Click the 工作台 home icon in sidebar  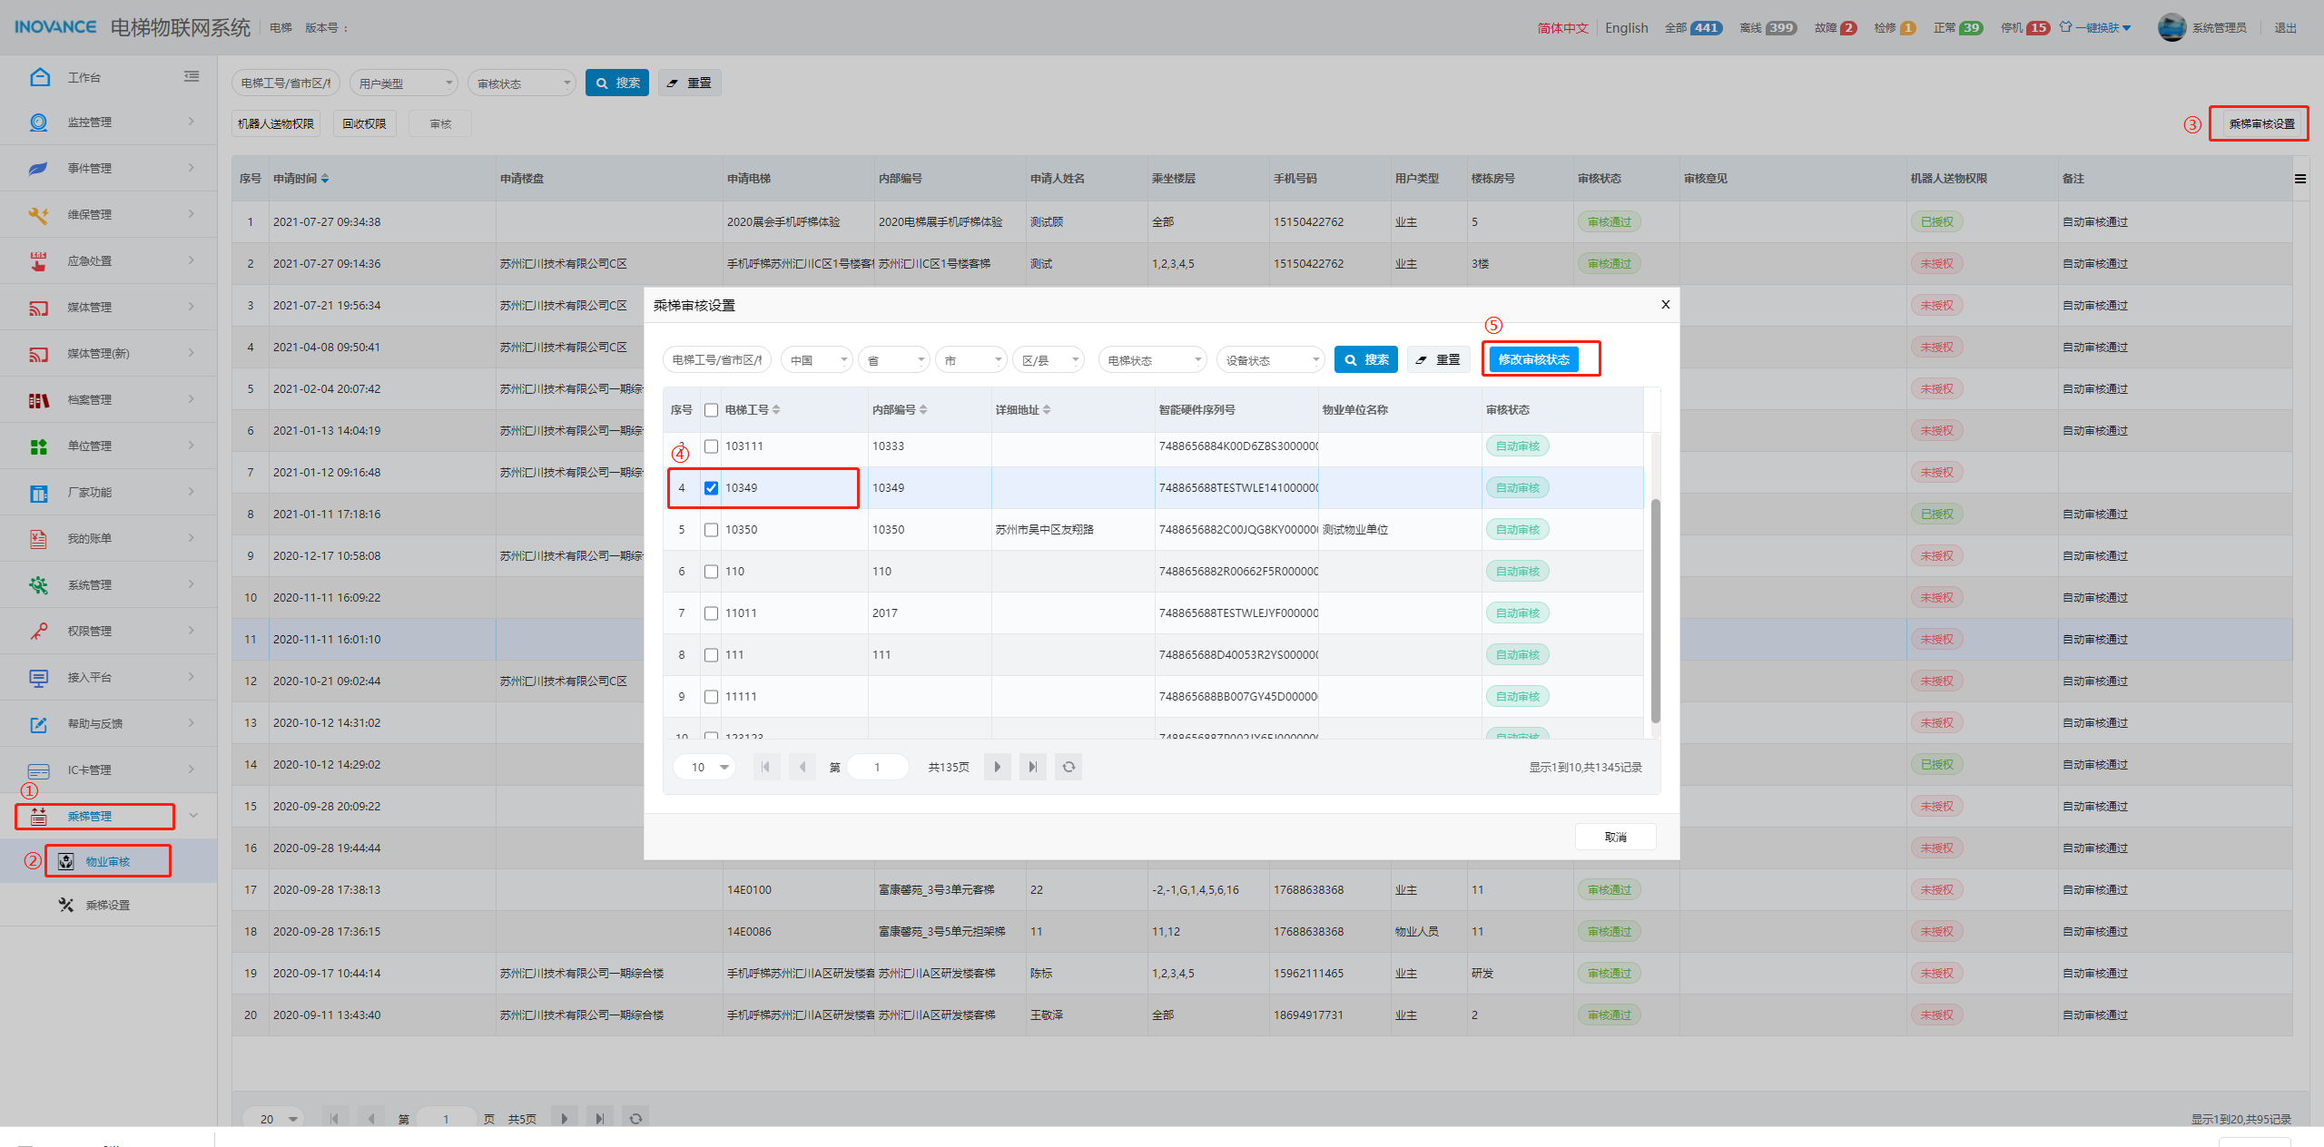(39, 77)
